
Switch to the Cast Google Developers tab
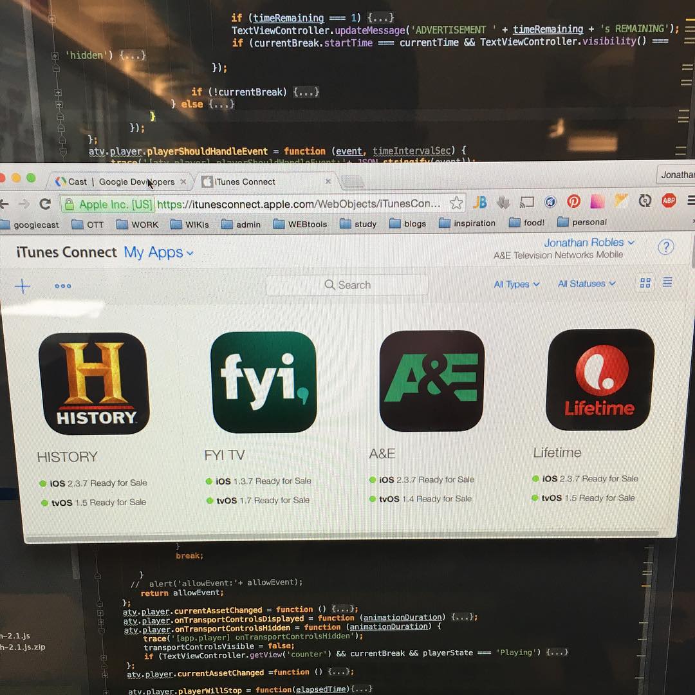click(120, 182)
